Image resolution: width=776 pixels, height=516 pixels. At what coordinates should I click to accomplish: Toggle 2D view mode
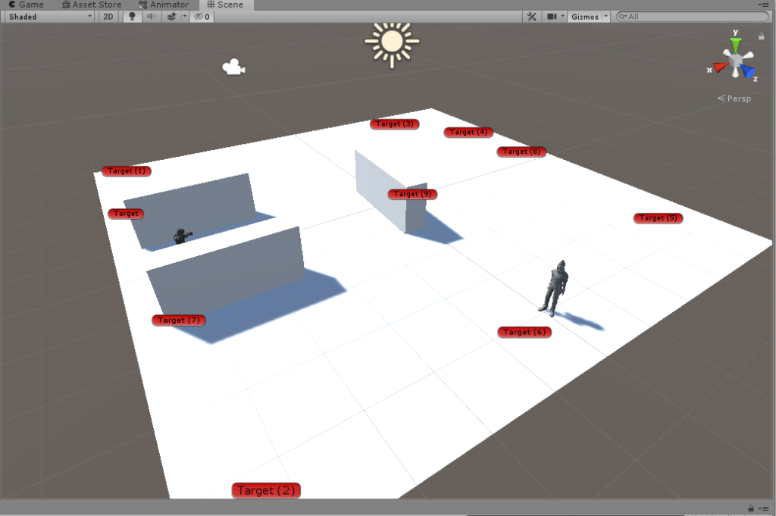pos(108,17)
